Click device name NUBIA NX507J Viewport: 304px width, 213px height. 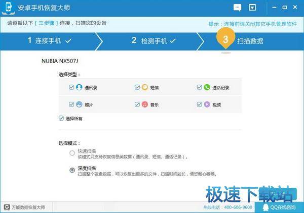coord(60,61)
